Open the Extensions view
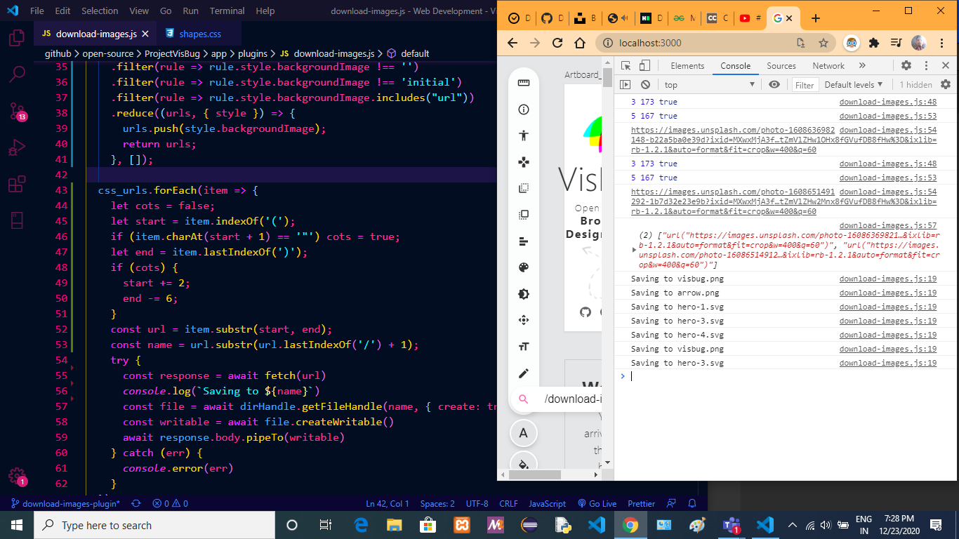 pos(17,184)
